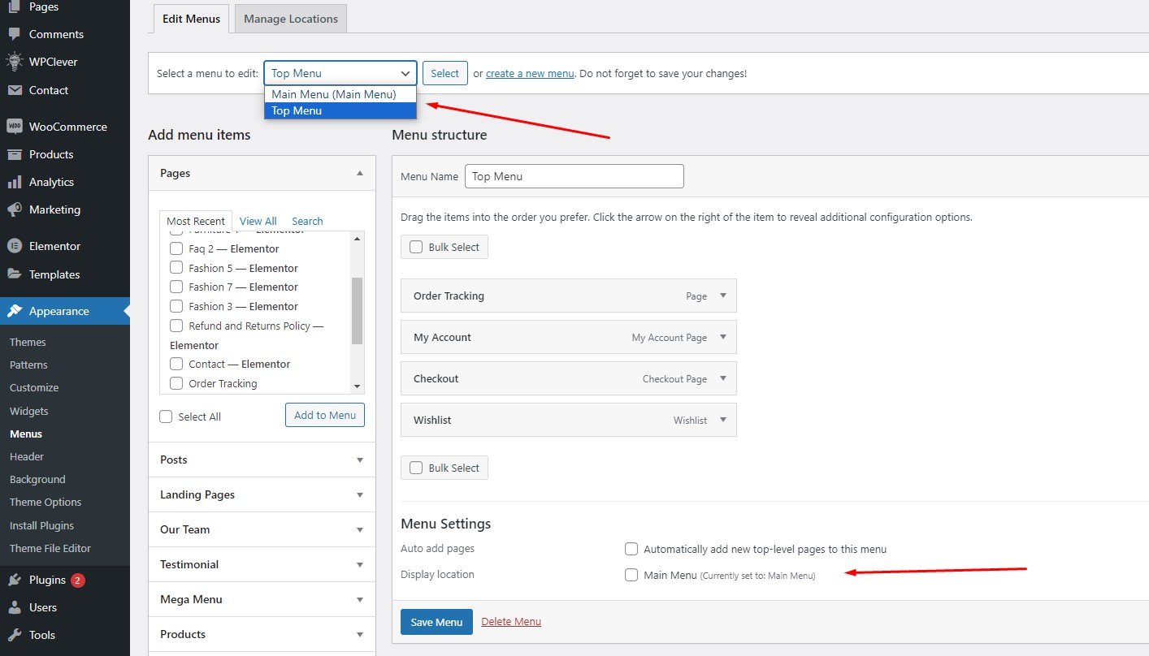Open Plugins via the plug icon
The height and width of the screenshot is (656, 1149).
(x=14, y=580)
